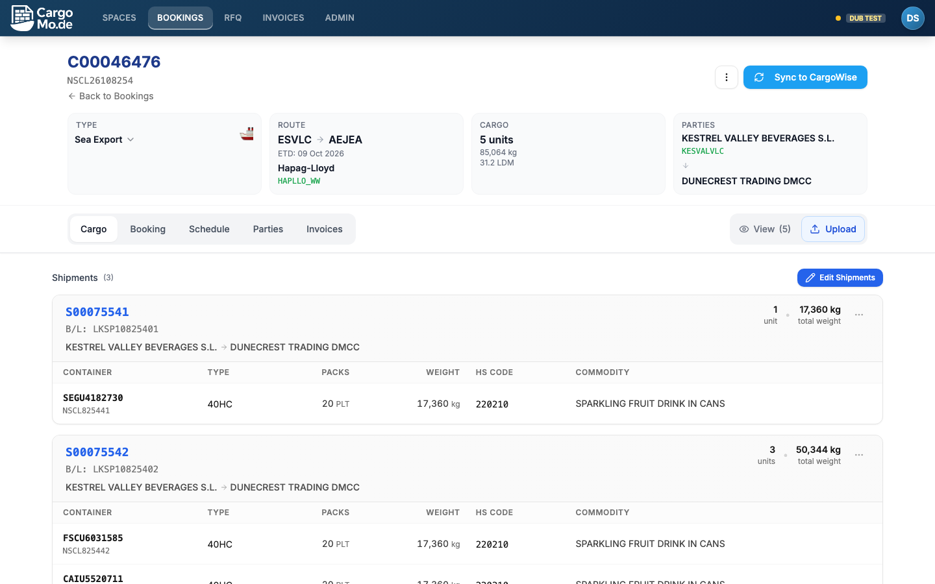Click ETD: 09 Oct 2026
This screenshot has height=584, width=935.
point(311,154)
